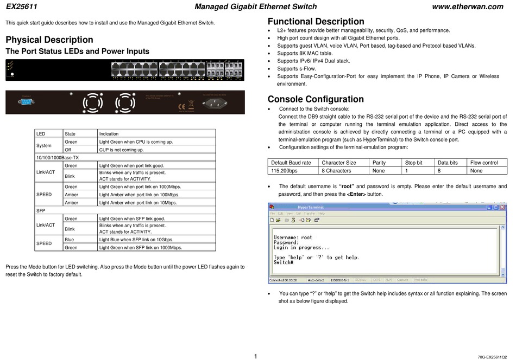Viewport: 516px width, 360px height.
Task: Click the '70G-EX25611Q2' document code
Action: point(492,357)
